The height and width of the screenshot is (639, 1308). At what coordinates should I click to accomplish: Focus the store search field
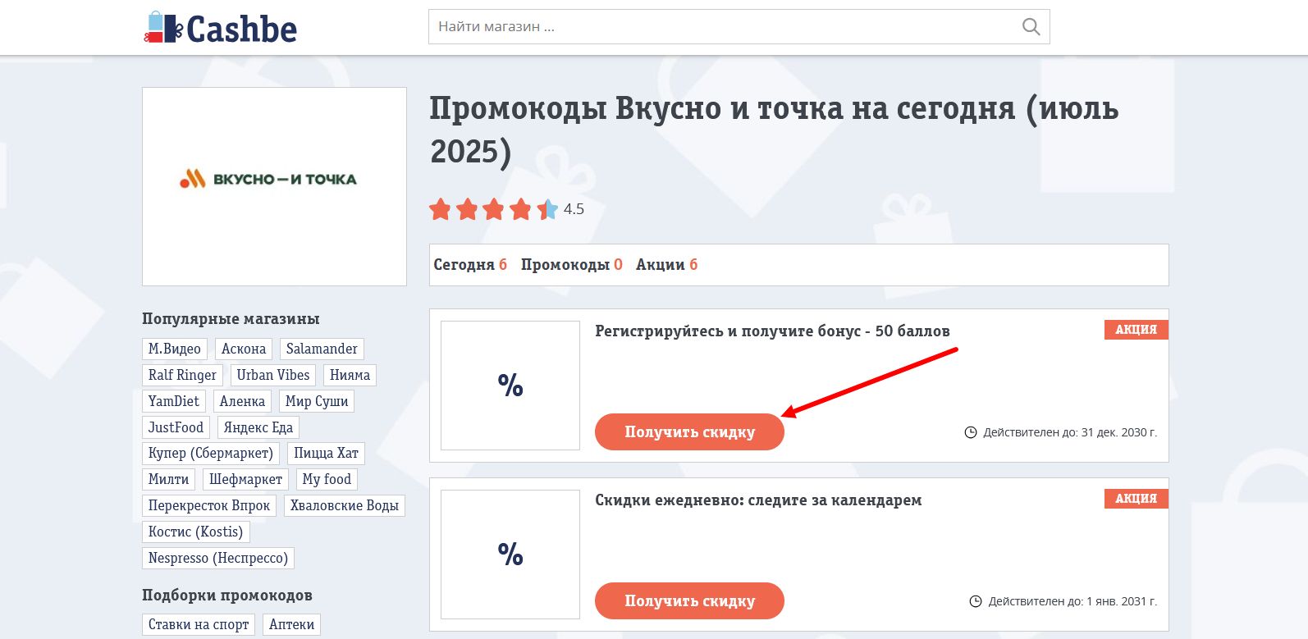(x=739, y=27)
